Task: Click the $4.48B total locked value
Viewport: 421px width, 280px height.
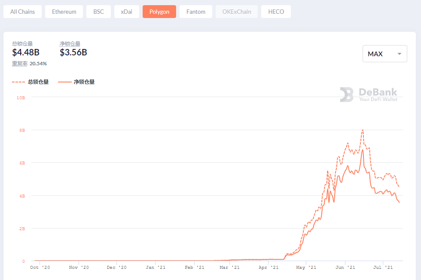Action: pos(26,52)
